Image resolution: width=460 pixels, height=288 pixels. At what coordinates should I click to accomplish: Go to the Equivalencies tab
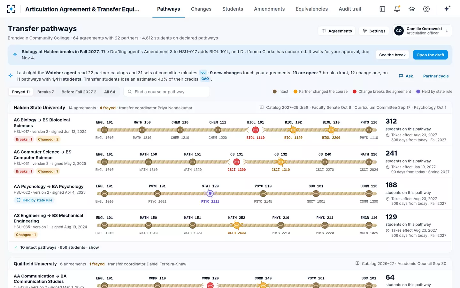(312, 9)
